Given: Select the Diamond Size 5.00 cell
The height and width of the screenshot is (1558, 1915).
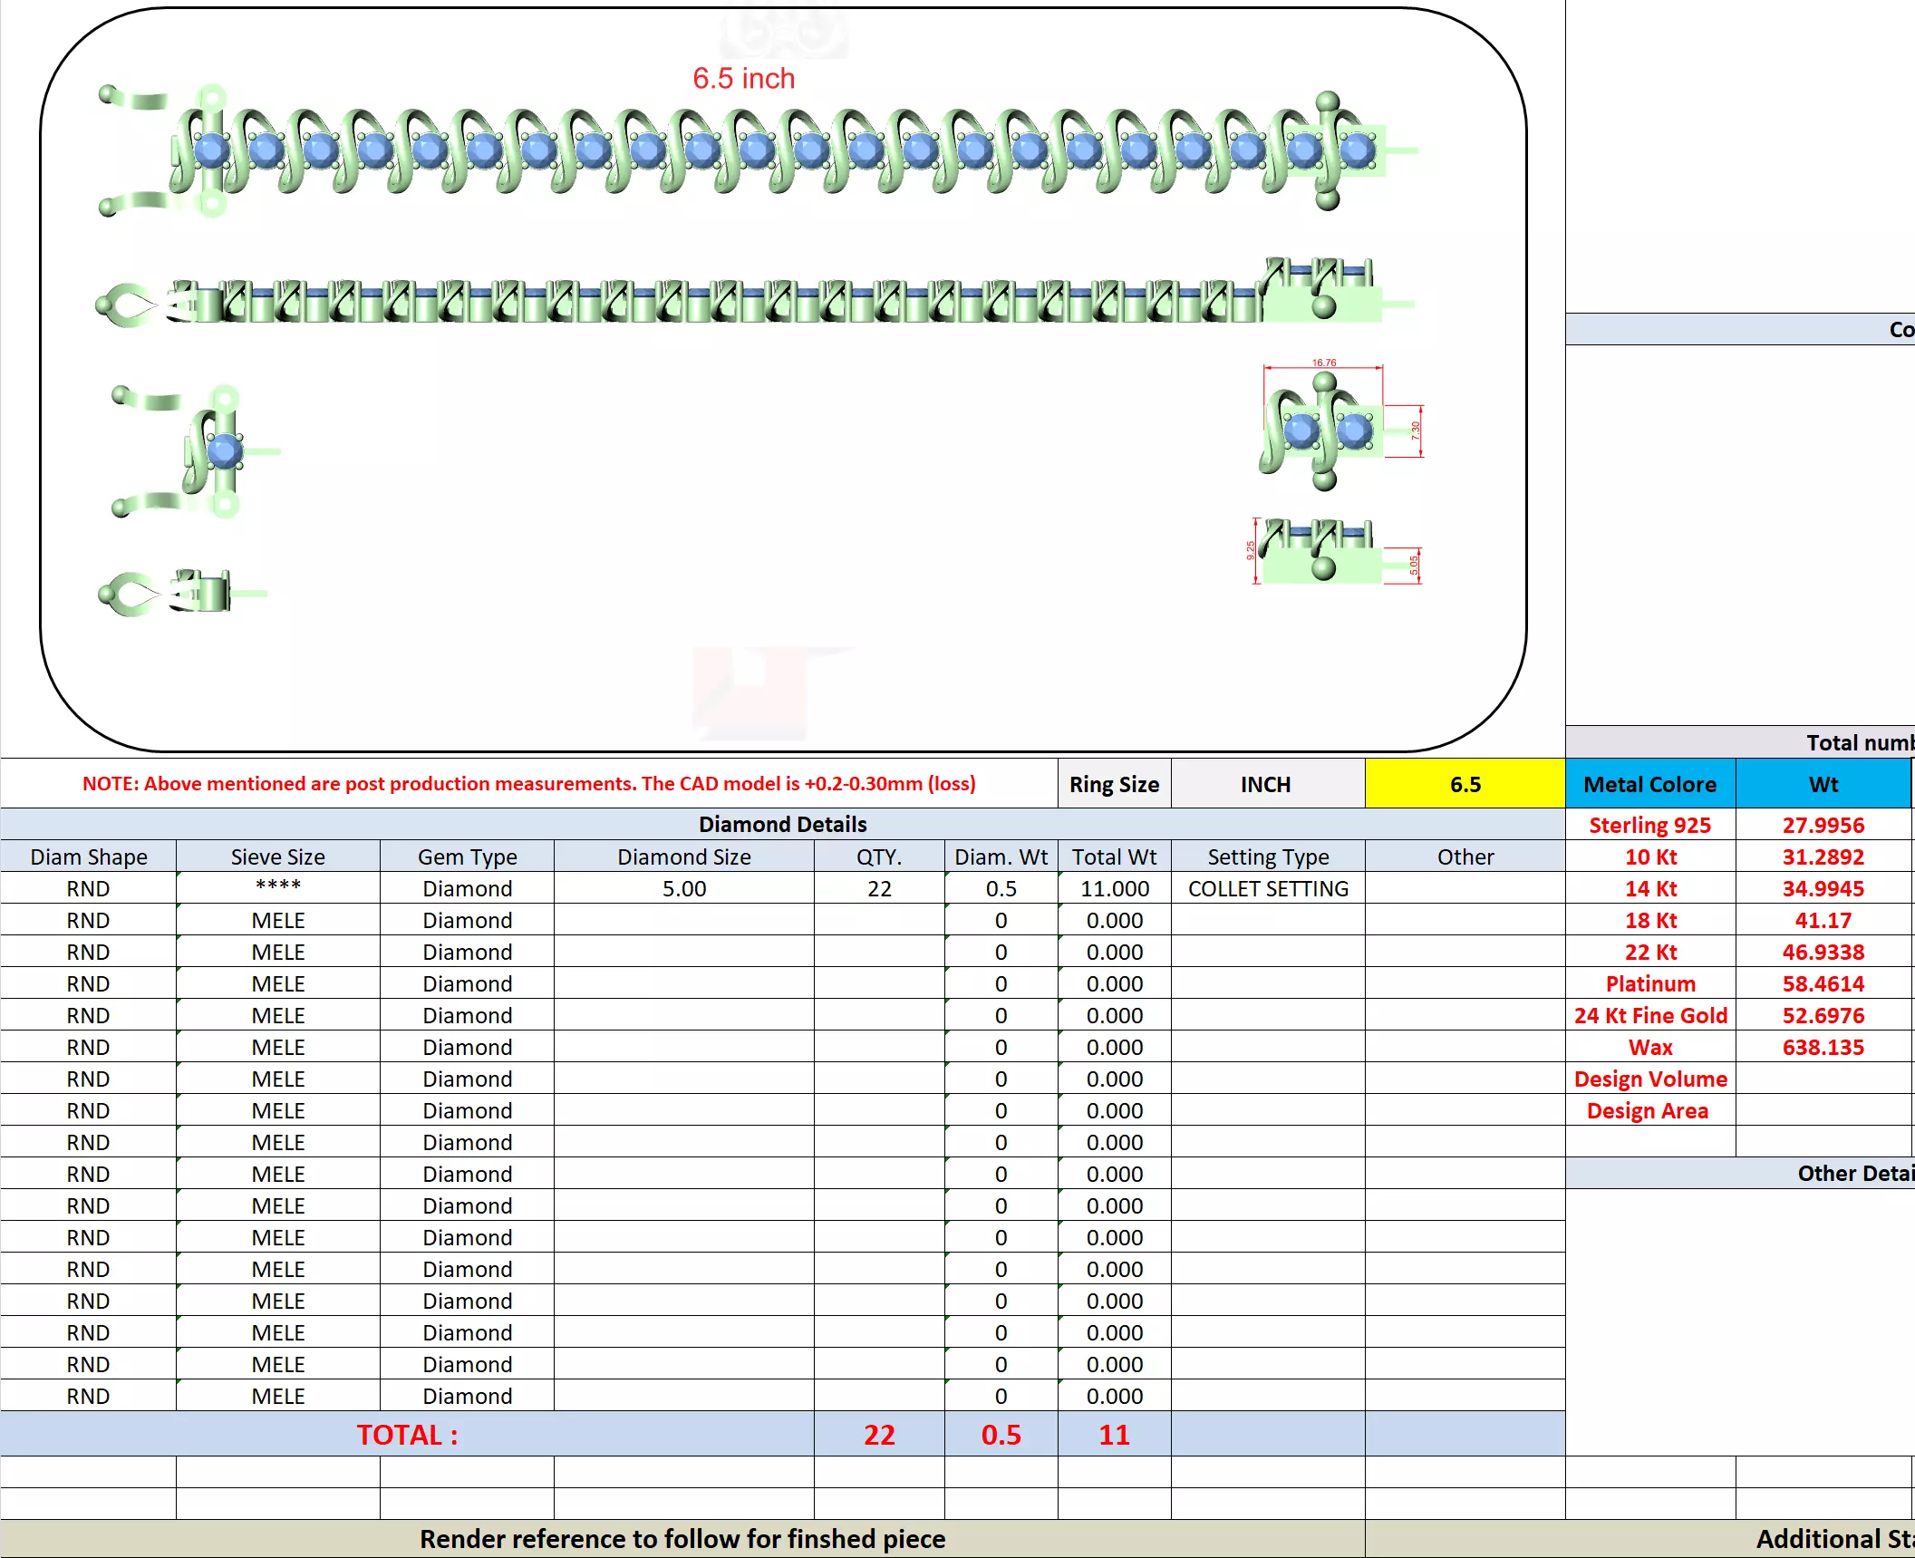Looking at the screenshot, I should tap(683, 888).
